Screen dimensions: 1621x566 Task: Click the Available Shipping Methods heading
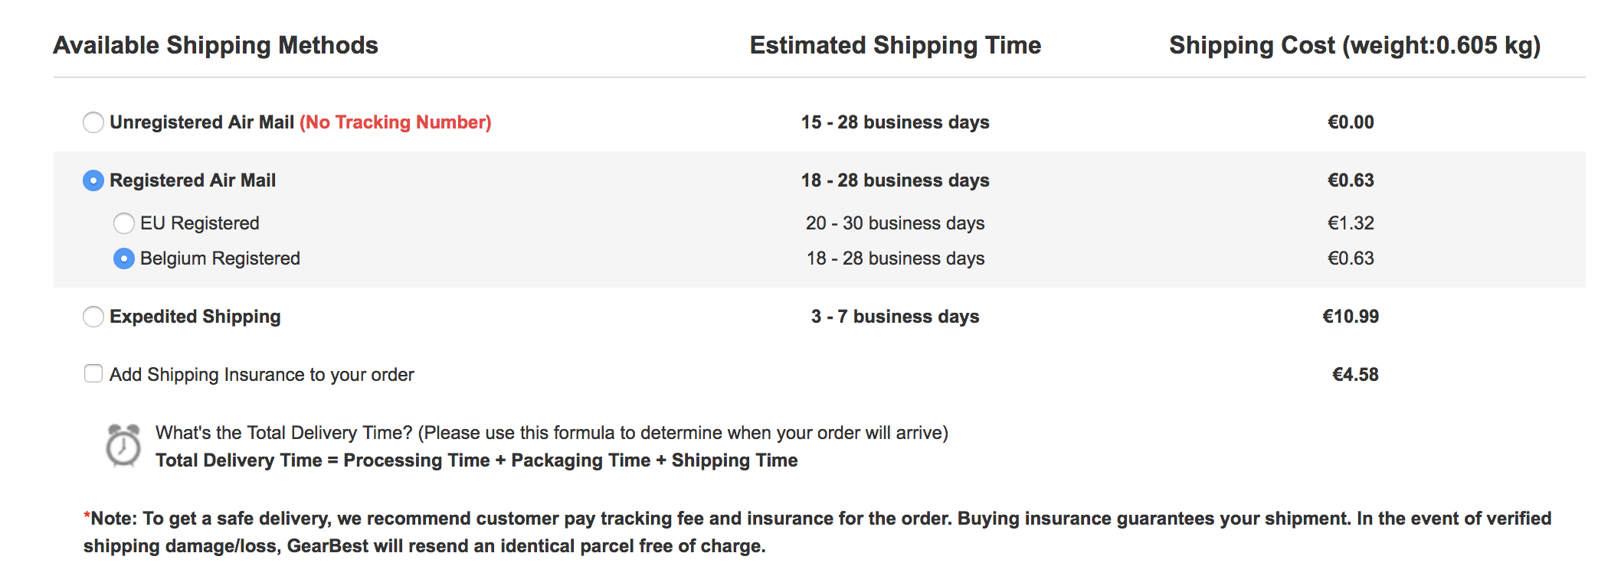coord(216,45)
